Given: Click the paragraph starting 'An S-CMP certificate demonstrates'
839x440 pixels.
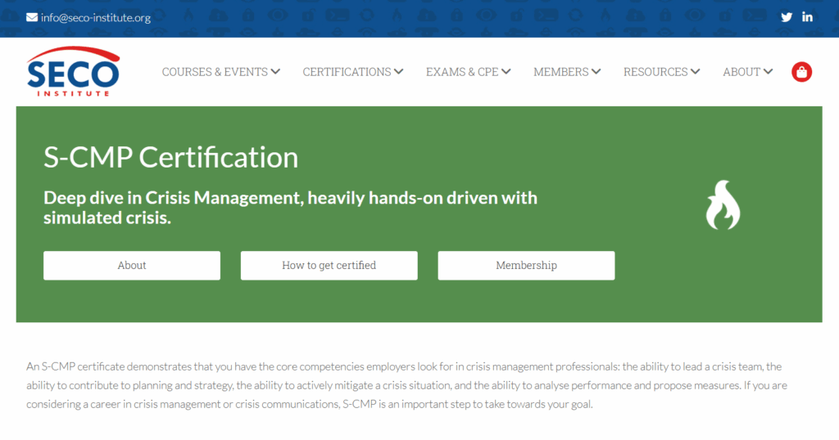Looking at the screenshot, I should 406,385.
